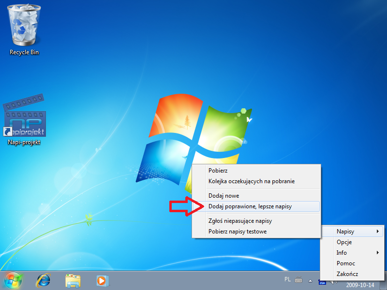Open Opcje from the tray menu

tap(352, 242)
